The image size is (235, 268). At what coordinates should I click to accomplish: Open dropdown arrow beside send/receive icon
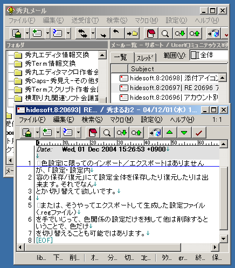click(x=93, y=33)
